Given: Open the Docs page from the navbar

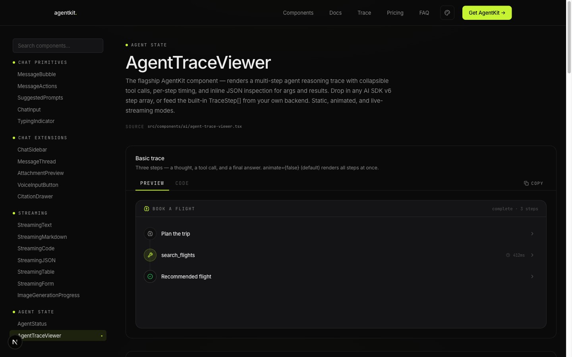Looking at the screenshot, I should pos(335,13).
